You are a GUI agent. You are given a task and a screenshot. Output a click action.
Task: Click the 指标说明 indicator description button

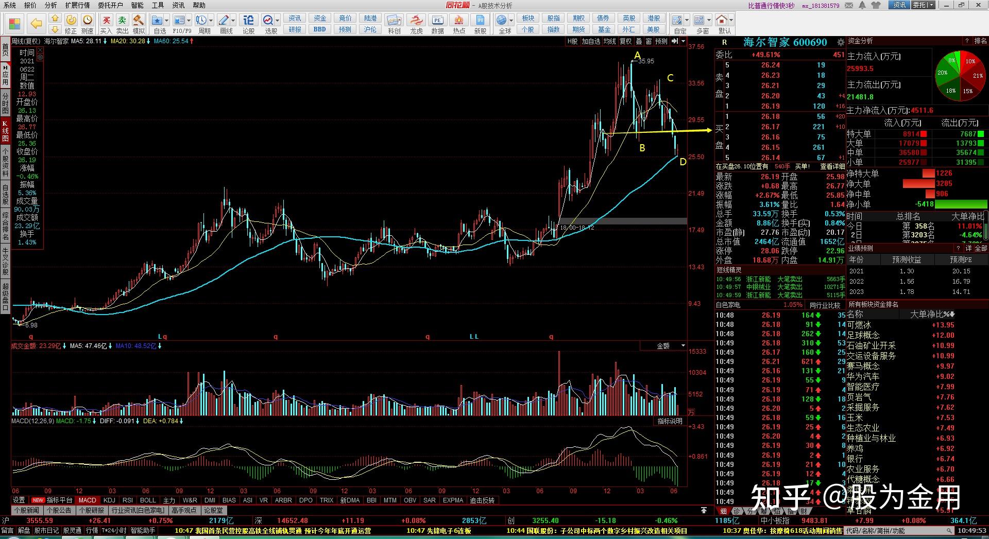coord(670,421)
